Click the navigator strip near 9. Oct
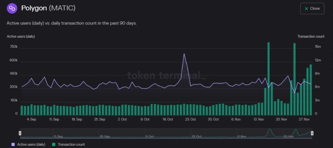This screenshot has height=148, width=333. 150,136
